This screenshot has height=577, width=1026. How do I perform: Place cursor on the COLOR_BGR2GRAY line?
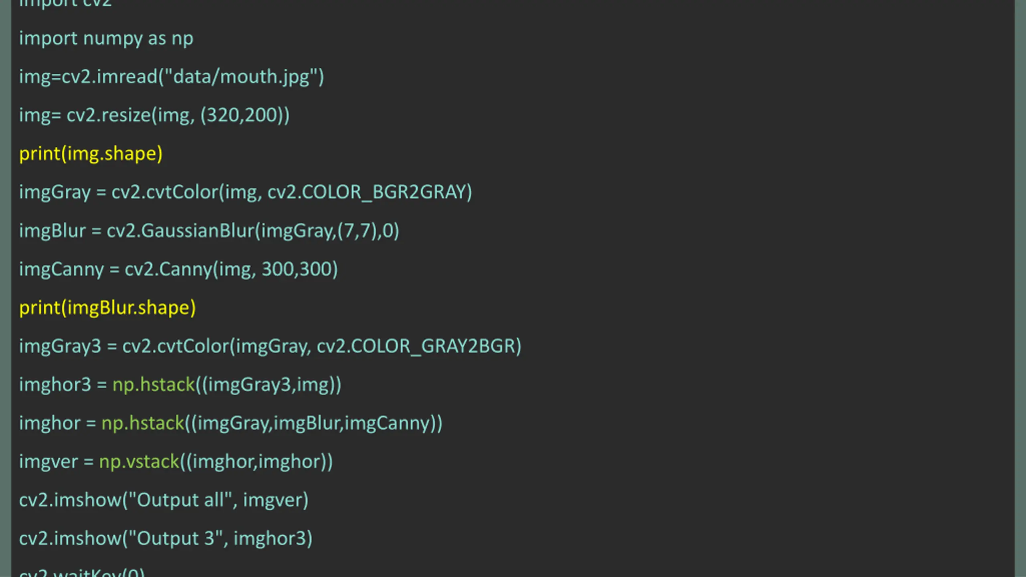(246, 193)
